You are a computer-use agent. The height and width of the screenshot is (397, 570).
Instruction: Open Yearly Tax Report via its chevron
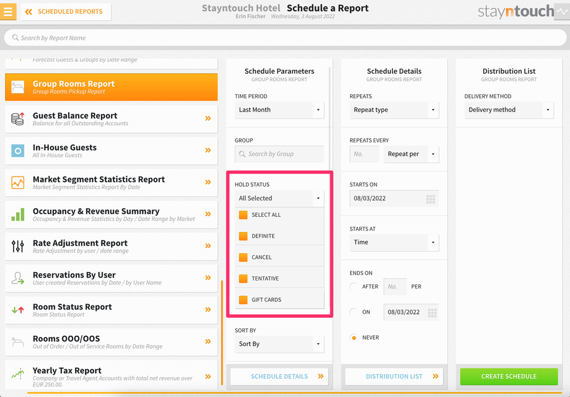[208, 377]
